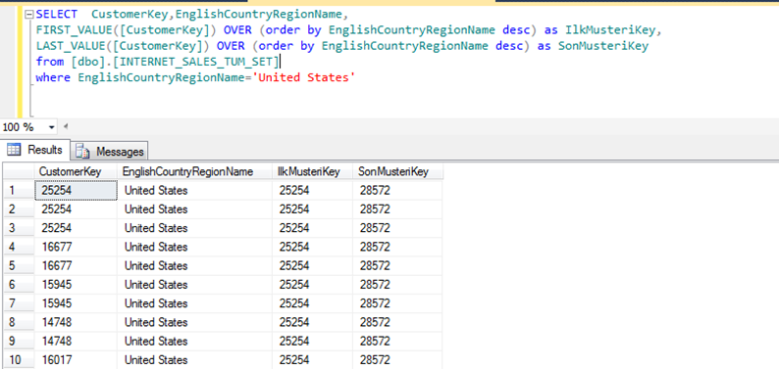The image size is (779, 369).
Task: Click [INTERNET_SALES_TUM_SET] table name in query
Action: click(197, 62)
